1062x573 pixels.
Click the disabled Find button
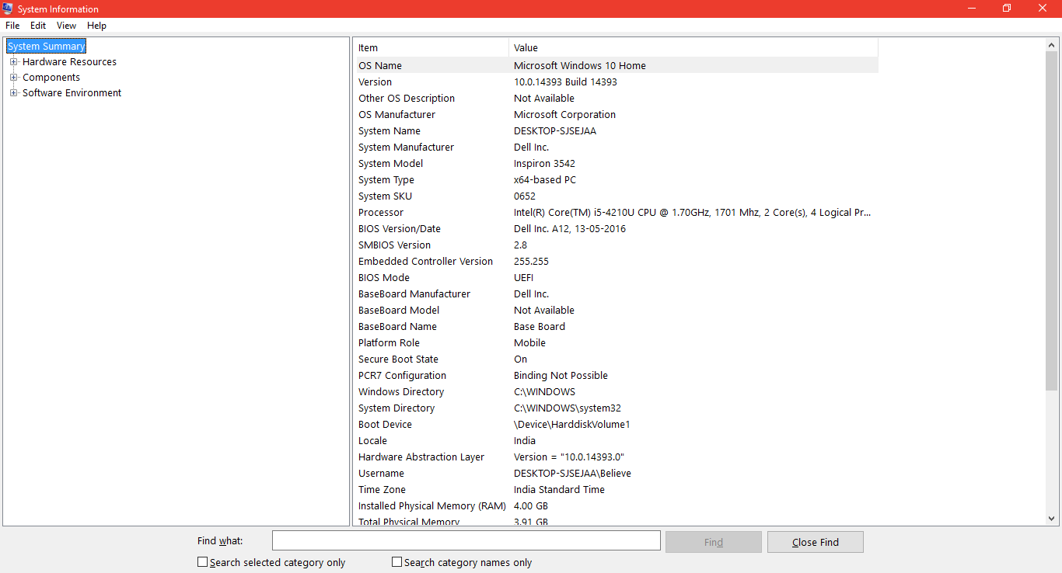[x=713, y=541]
